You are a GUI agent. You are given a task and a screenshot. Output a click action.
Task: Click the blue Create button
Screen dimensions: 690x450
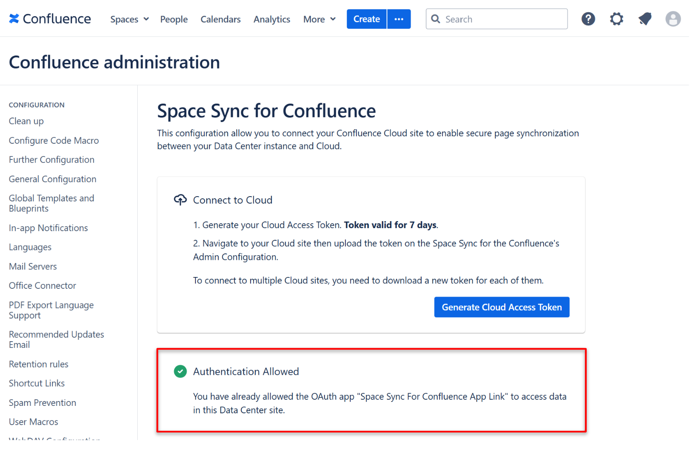point(366,19)
